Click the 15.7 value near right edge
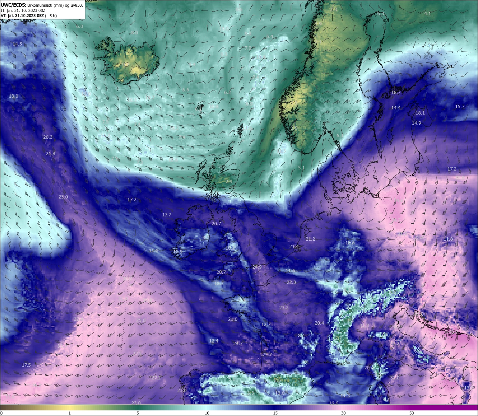 pos(460,107)
